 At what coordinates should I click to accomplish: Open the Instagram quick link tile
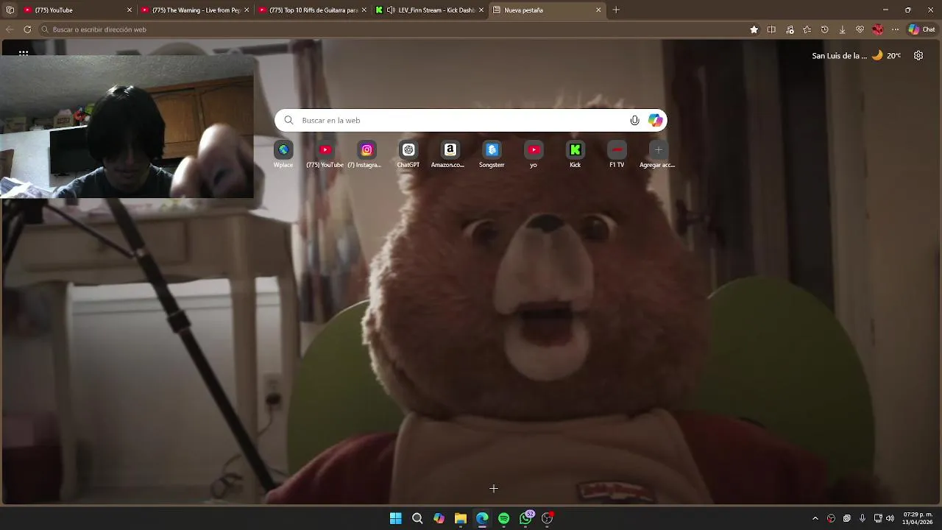tap(366, 154)
